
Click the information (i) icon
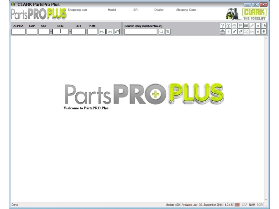[x=228, y=26]
